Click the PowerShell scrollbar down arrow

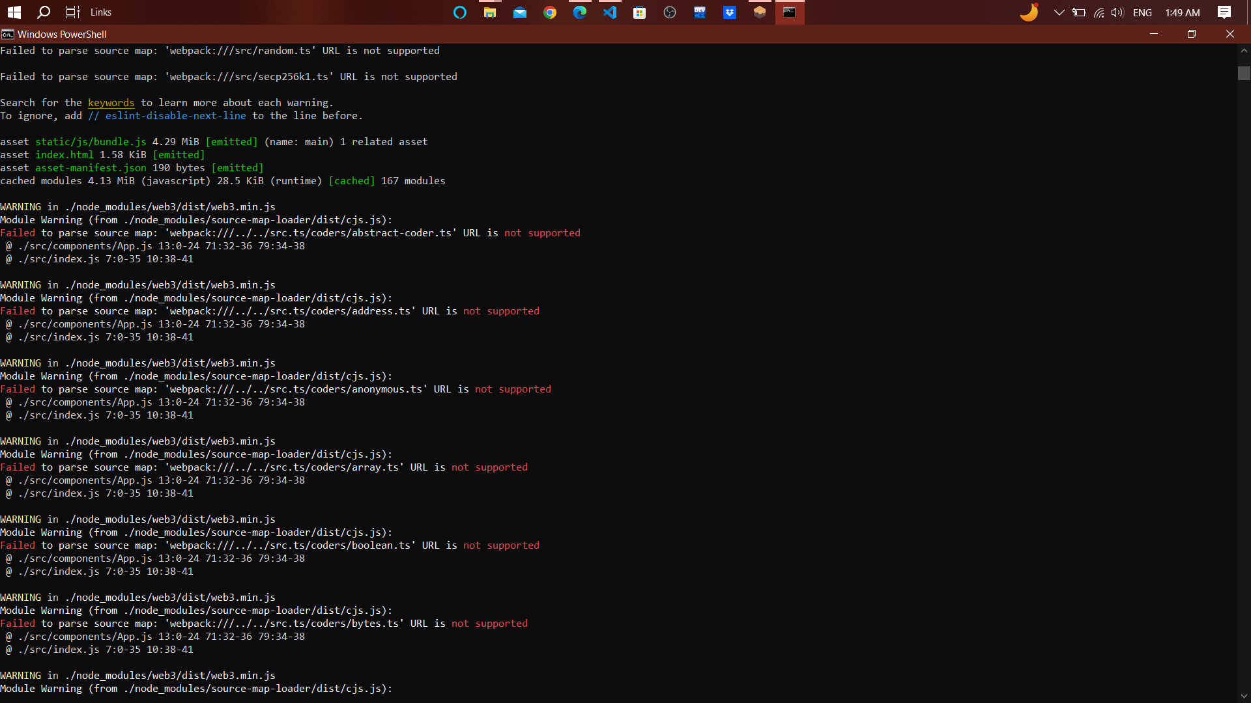1244,696
